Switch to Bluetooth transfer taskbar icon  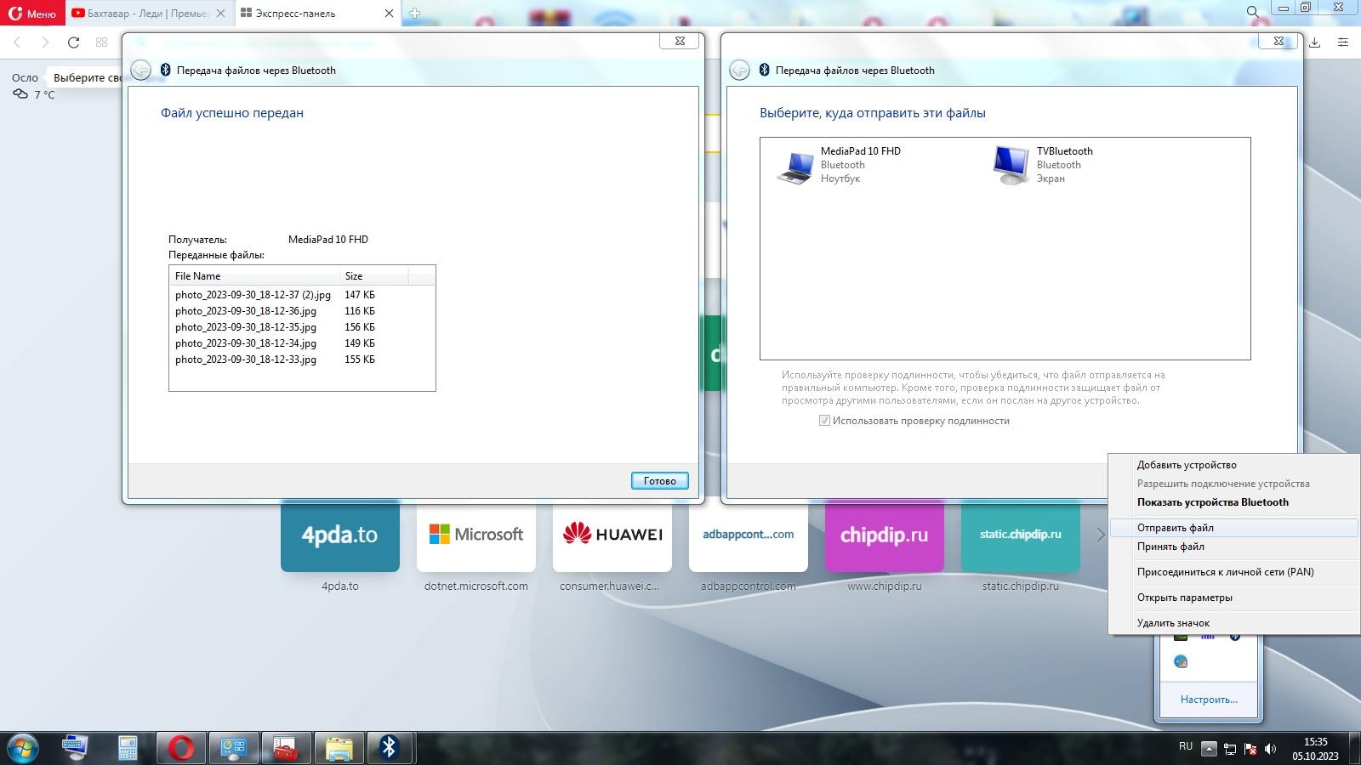coord(390,748)
